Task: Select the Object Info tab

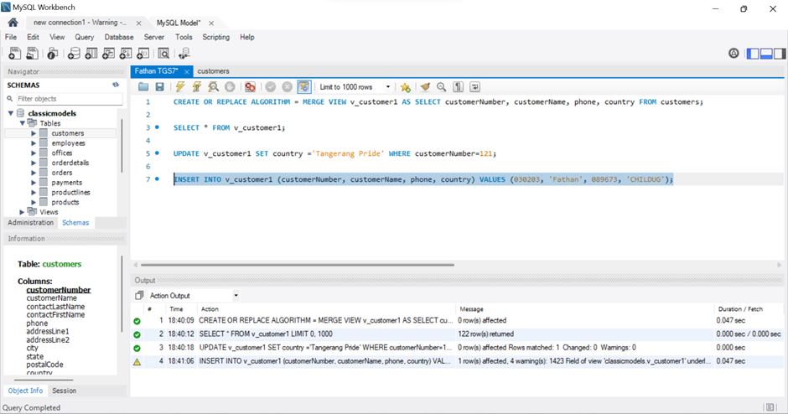Action: [25, 391]
